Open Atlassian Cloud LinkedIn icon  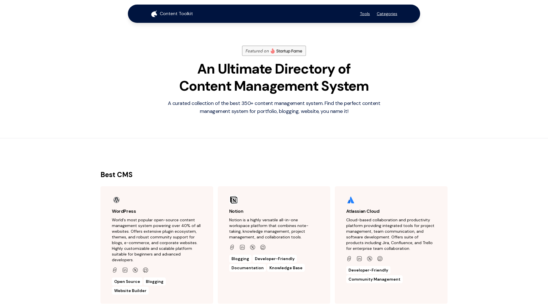tap(359, 259)
